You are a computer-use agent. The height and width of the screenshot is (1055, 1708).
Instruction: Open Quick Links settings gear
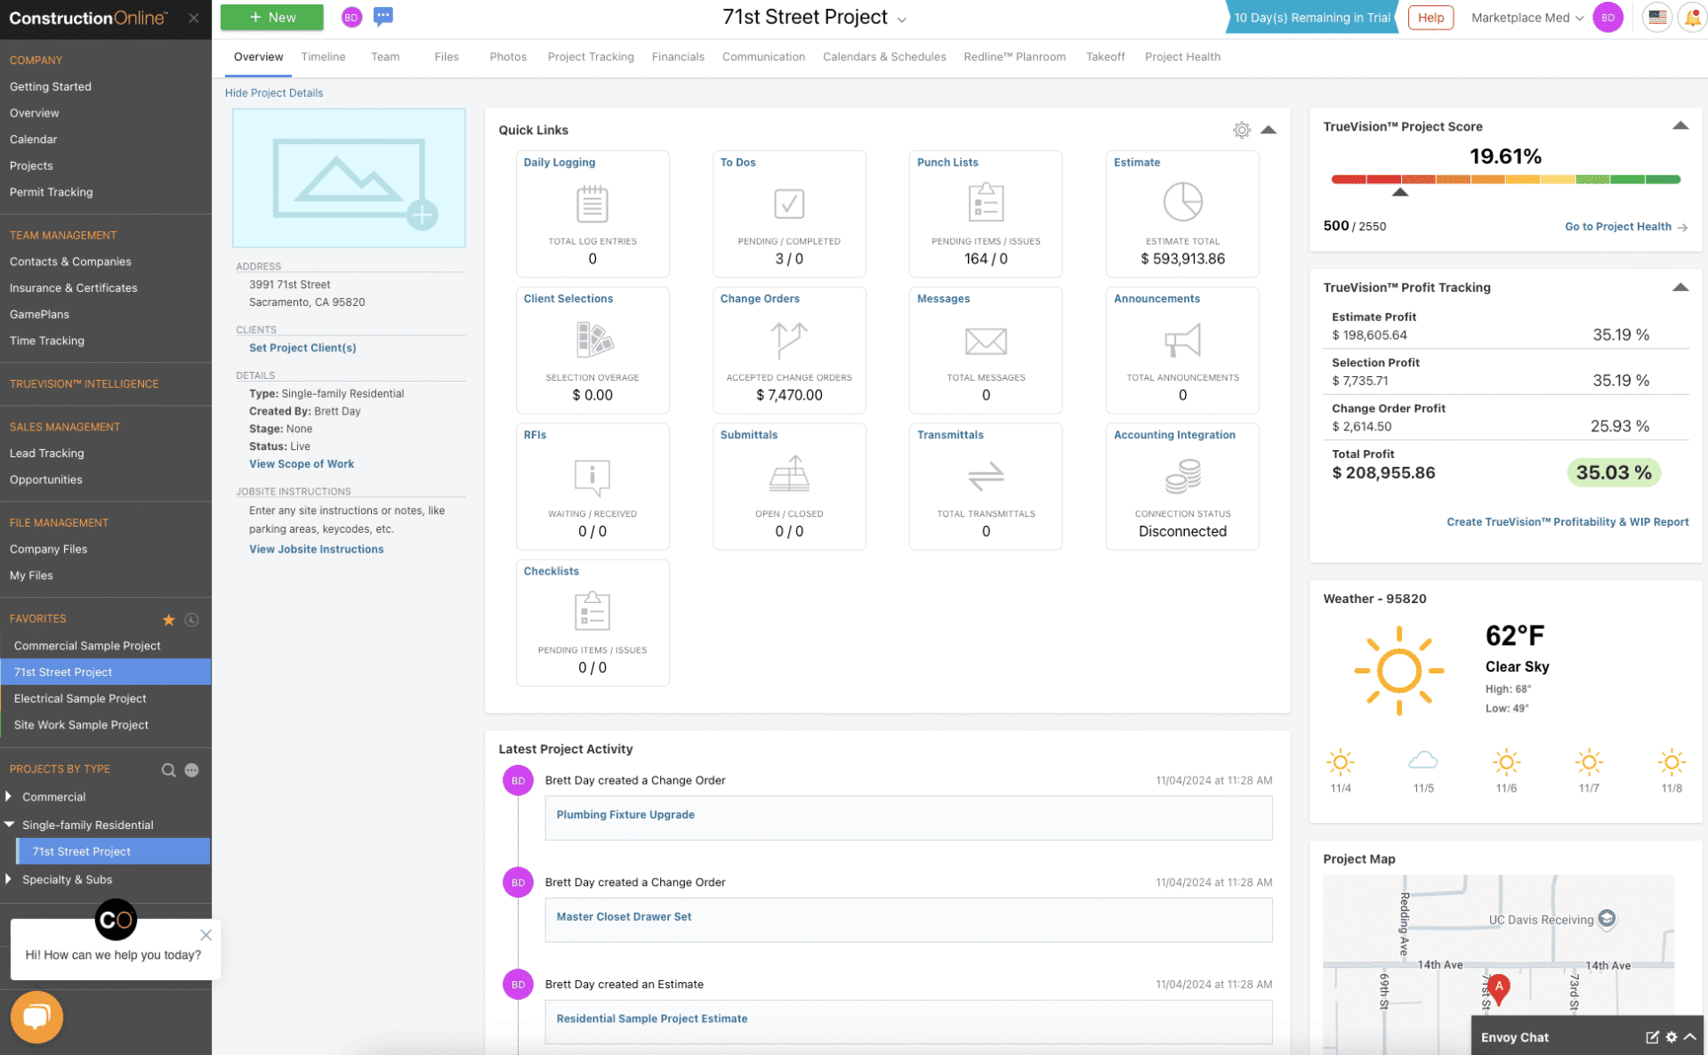pos(1241,130)
